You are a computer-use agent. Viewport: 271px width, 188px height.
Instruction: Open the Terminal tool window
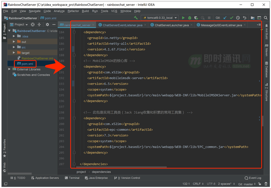[x=72, y=178]
